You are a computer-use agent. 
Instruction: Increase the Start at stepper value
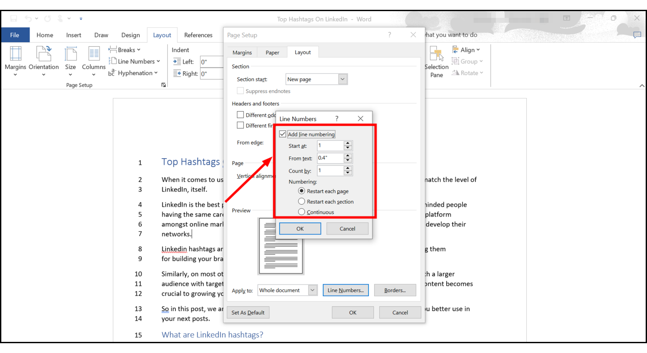point(348,143)
